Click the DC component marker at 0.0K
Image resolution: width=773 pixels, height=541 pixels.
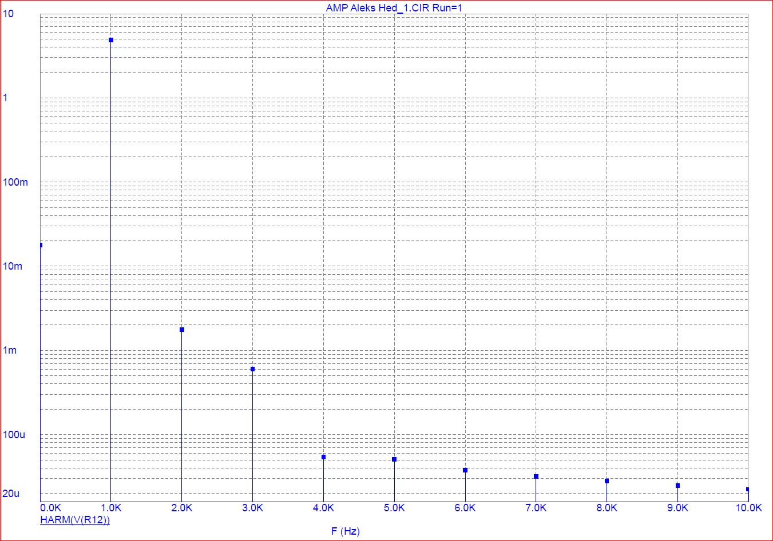[x=41, y=245]
